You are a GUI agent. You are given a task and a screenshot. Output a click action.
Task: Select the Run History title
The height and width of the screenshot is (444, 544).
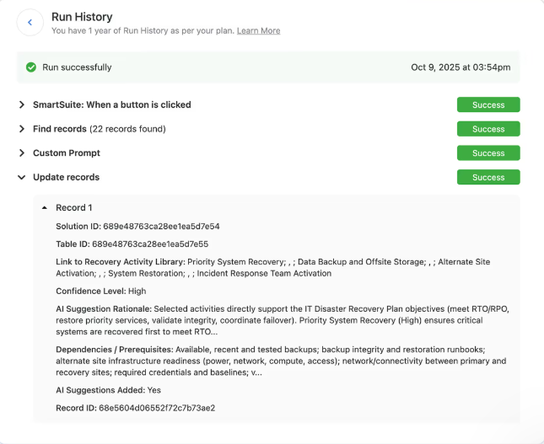(x=82, y=17)
